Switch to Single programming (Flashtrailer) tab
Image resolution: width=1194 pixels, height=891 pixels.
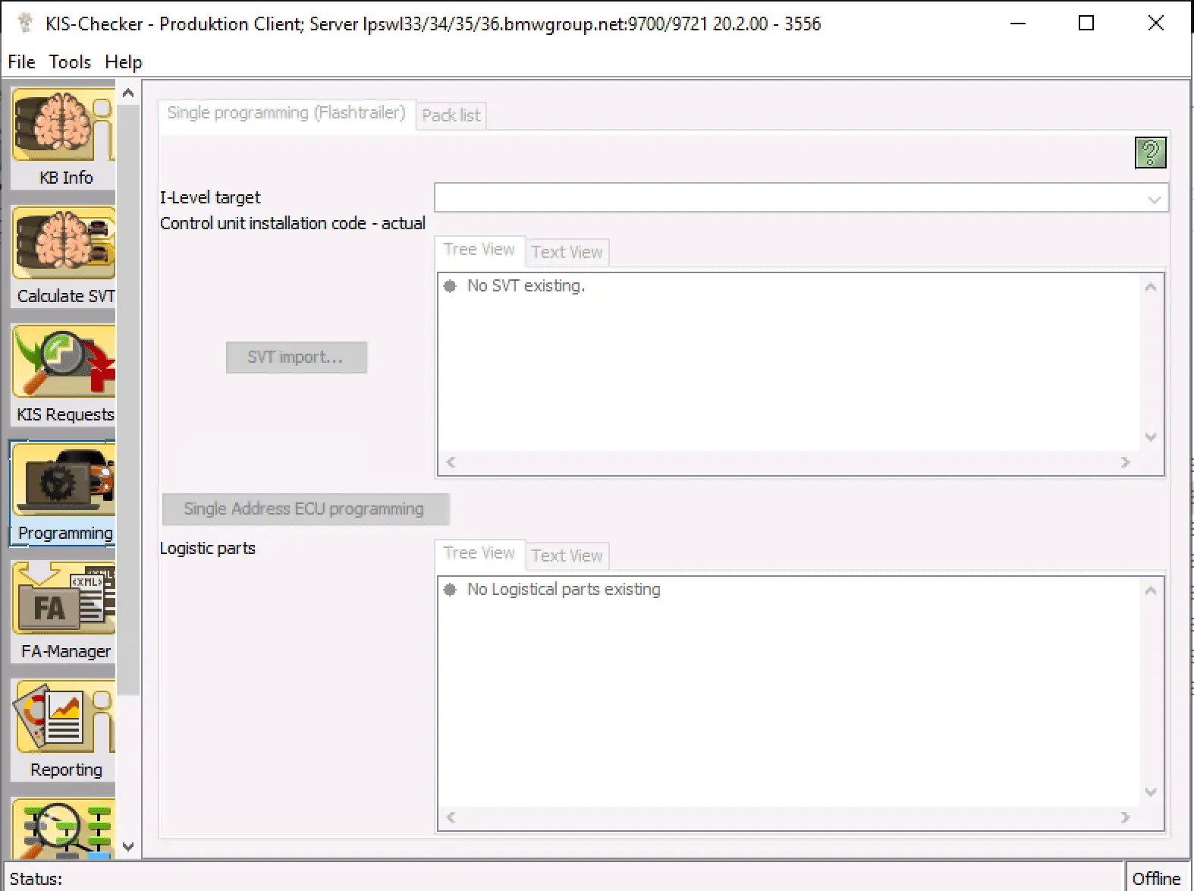287,113
